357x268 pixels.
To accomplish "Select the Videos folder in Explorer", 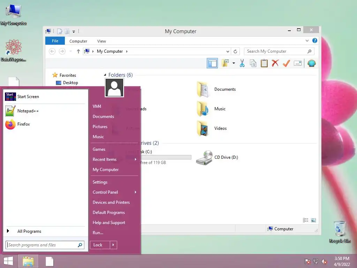I will tap(212, 128).
